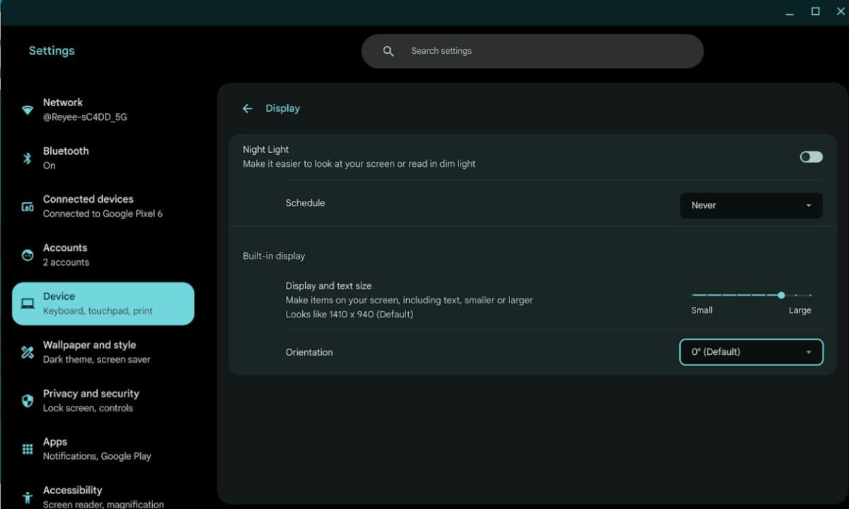
Task: Click the Accounts face icon
Action: tap(28, 255)
